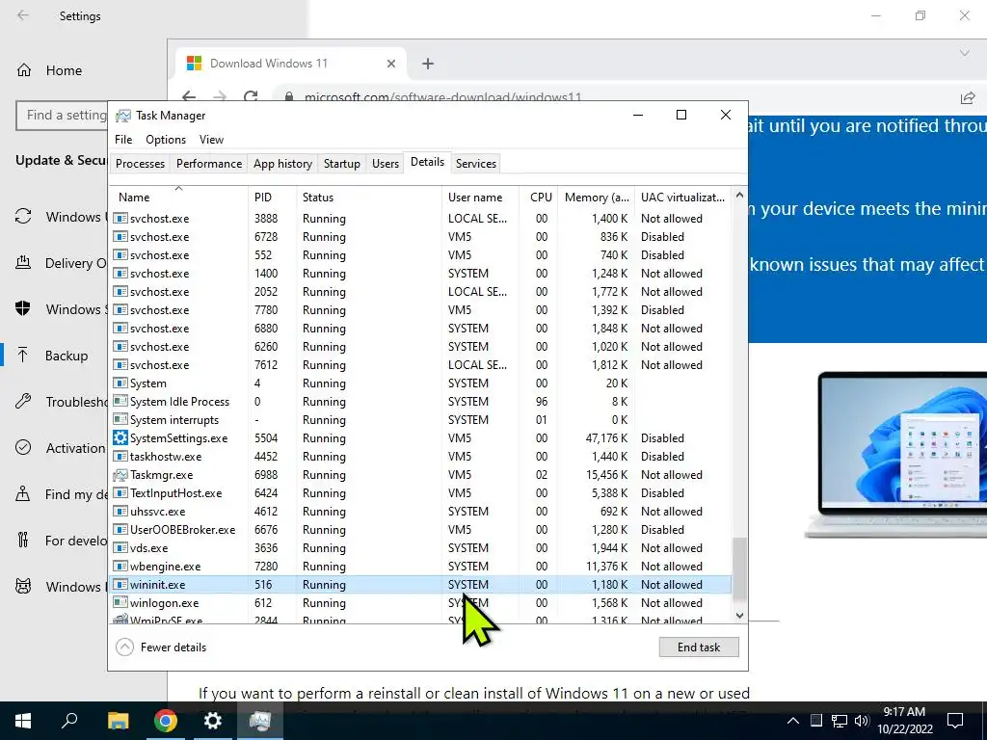Click the End task button
The height and width of the screenshot is (740, 987).
[699, 647]
